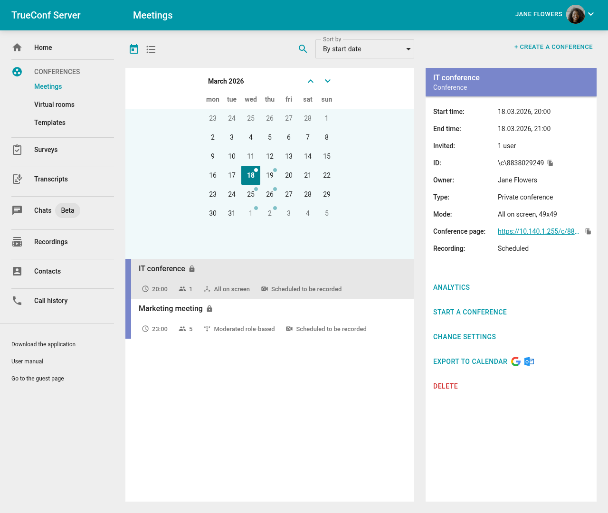Click the March 2026 month label
Image resolution: width=608 pixels, height=513 pixels.
tap(226, 81)
